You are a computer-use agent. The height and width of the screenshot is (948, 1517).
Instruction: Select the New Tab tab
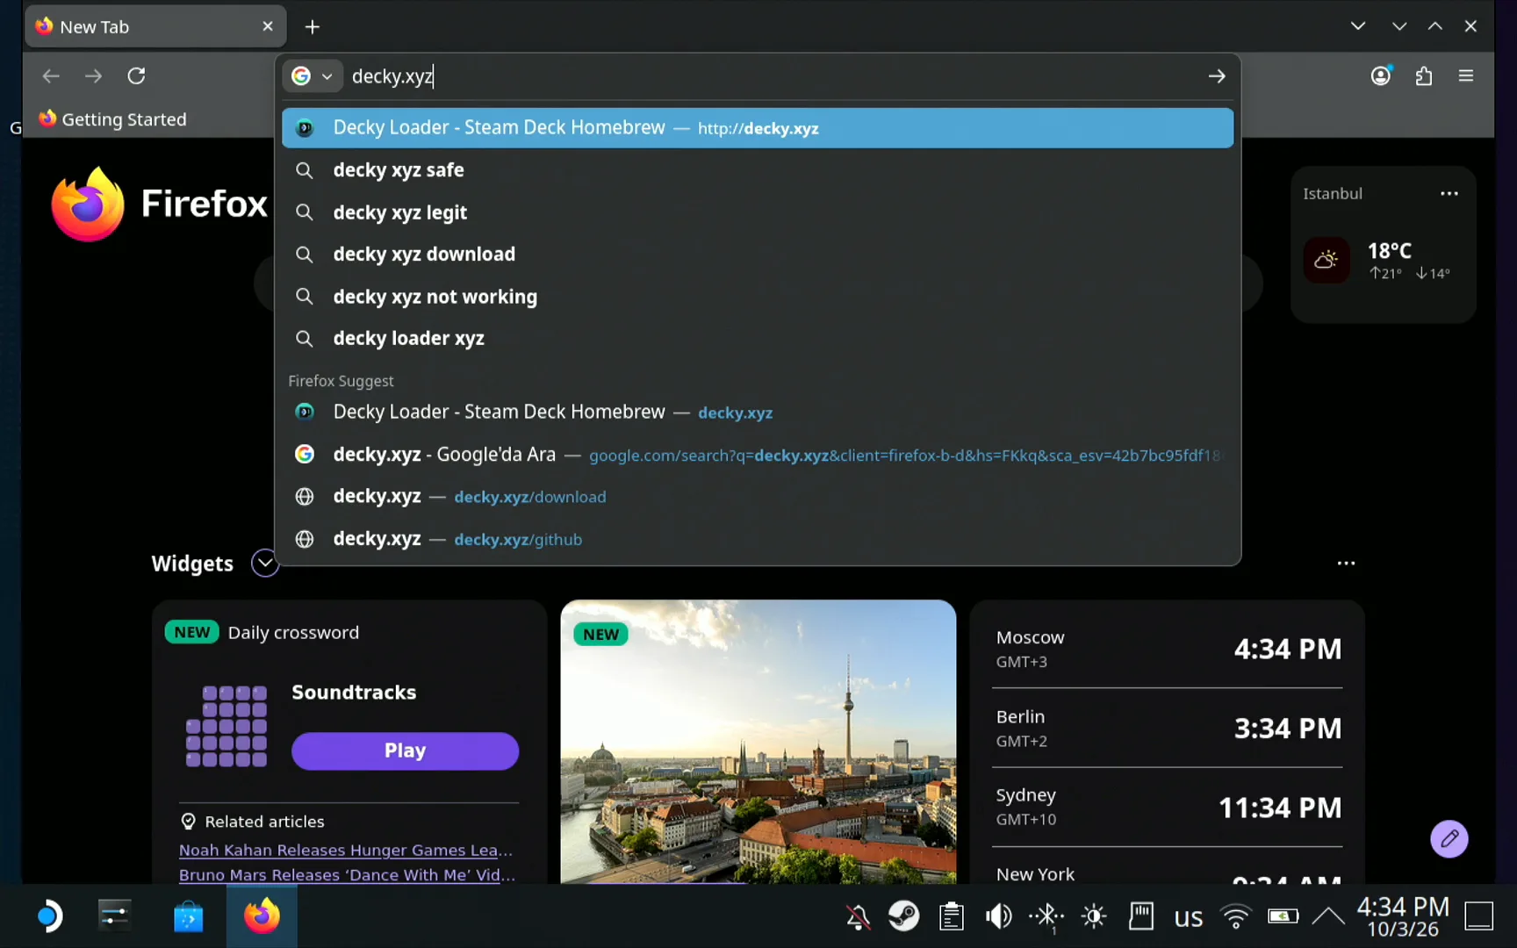155,27
